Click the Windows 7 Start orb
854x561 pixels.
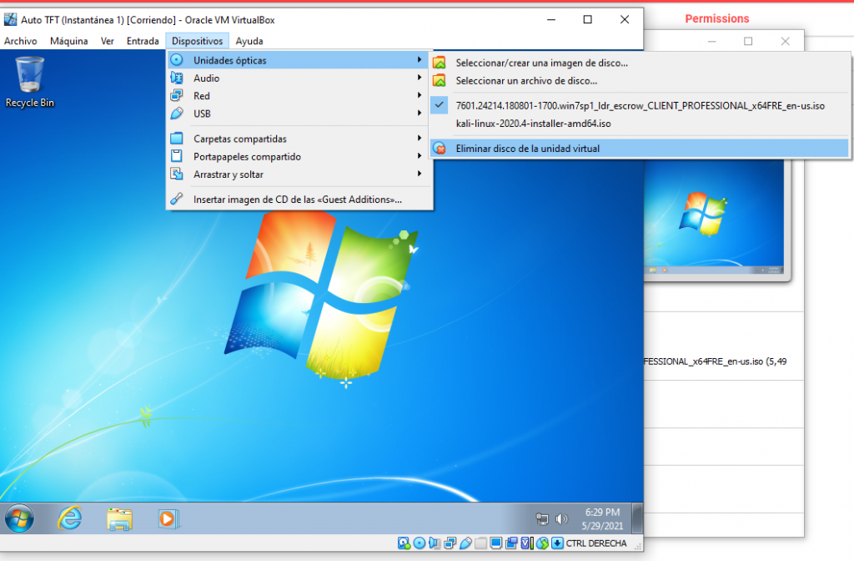pos(19,518)
